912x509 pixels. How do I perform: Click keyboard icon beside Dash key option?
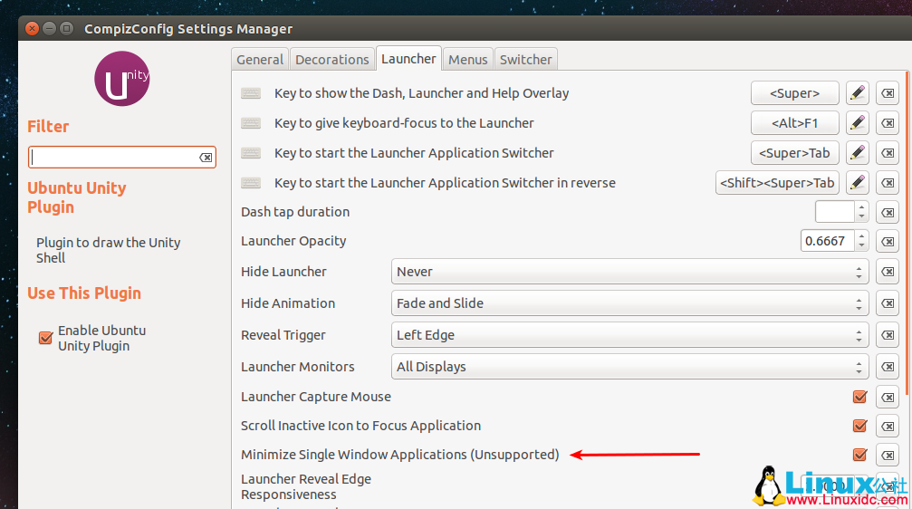(x=251, y=93)
